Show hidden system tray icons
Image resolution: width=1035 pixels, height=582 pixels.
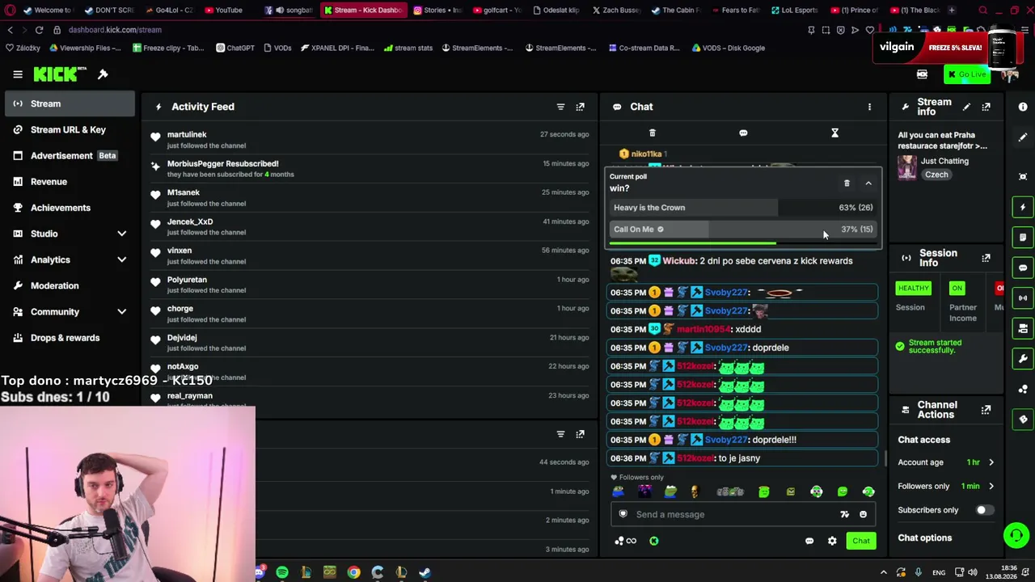point(883,572)
